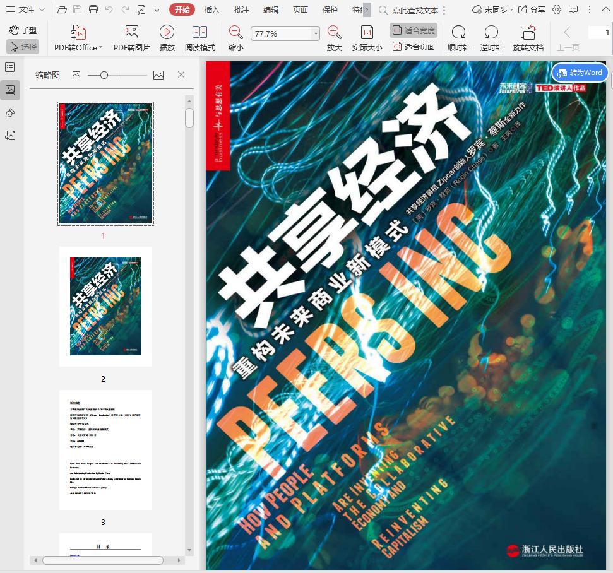Click the undo arrow icon
Image resolution: width=613 pixels, height=573 pixels.
point(109,9)
